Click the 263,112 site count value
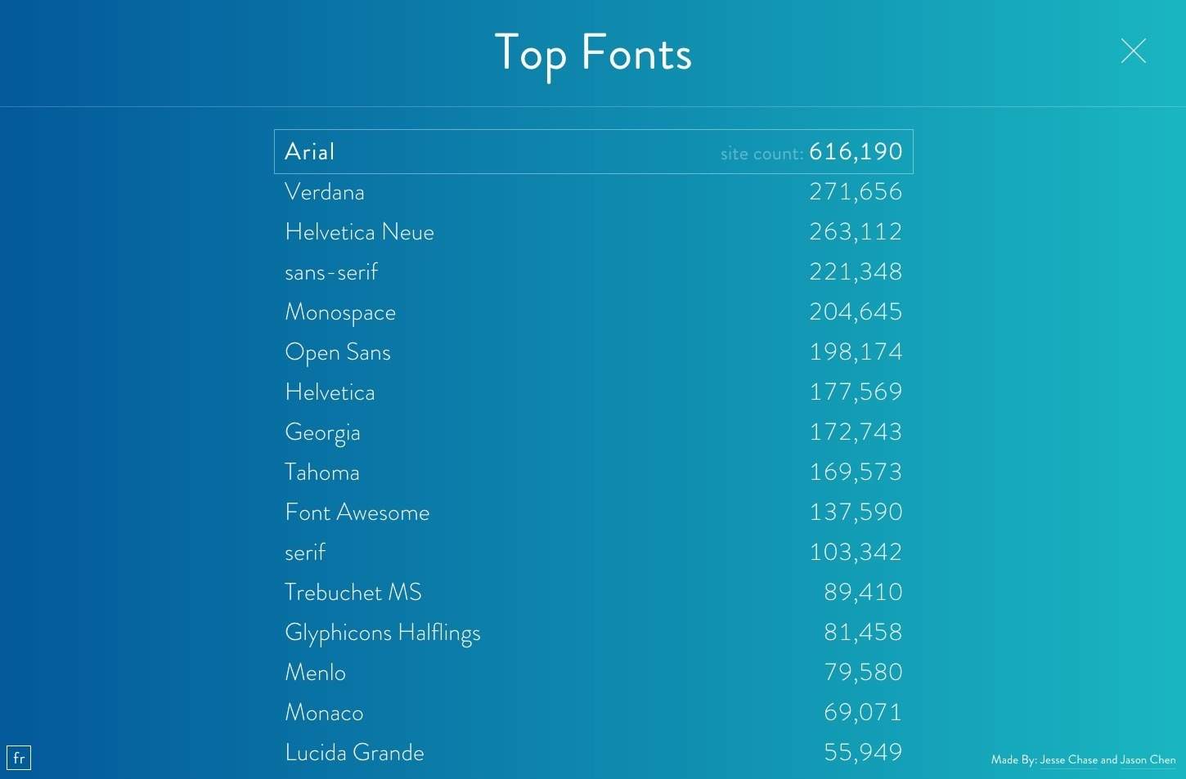This screenshot has width=1186, height=779. point(856,231)
